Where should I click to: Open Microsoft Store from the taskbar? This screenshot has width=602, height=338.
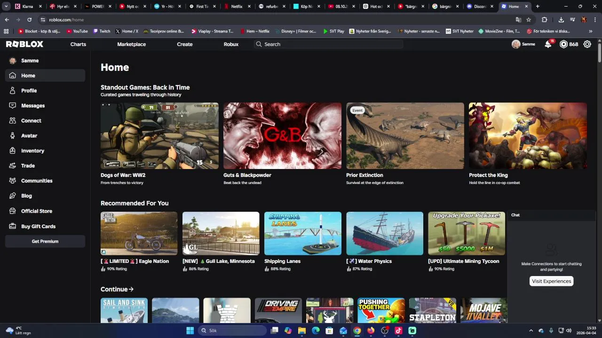pyautogui.click(x=330, y=330)
